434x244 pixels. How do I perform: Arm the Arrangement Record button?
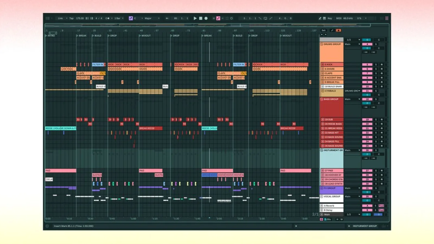[206, 18]
